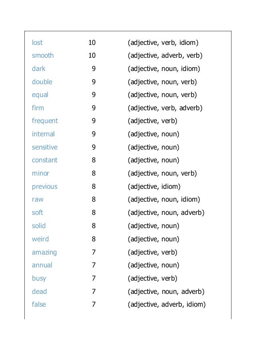Screen dimensions: 255x362
Task: Visit the 'constant' word link
Action: click(45, 160)
